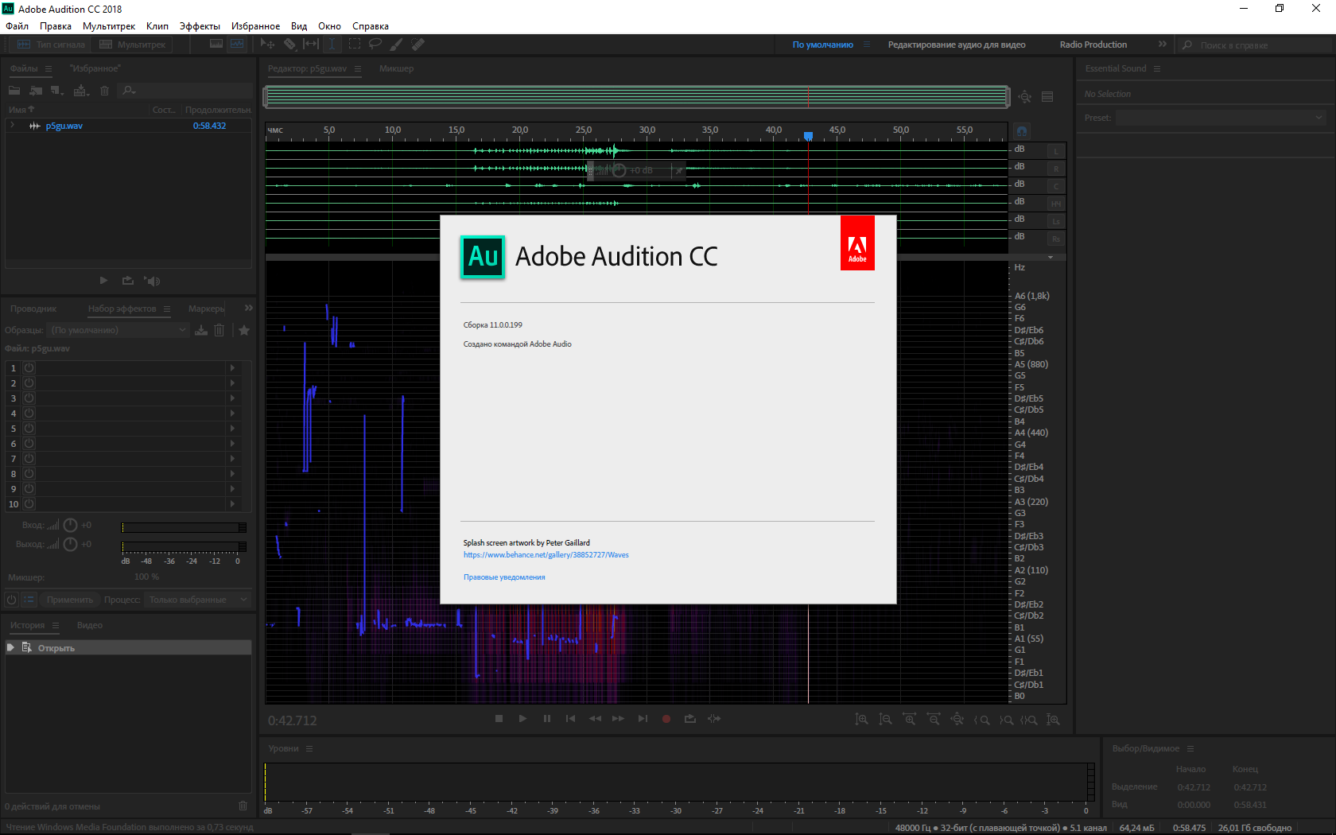Adjust the output gain knob (Выход)
Viewport: 1336px width, 835px height.
[70, 544]
